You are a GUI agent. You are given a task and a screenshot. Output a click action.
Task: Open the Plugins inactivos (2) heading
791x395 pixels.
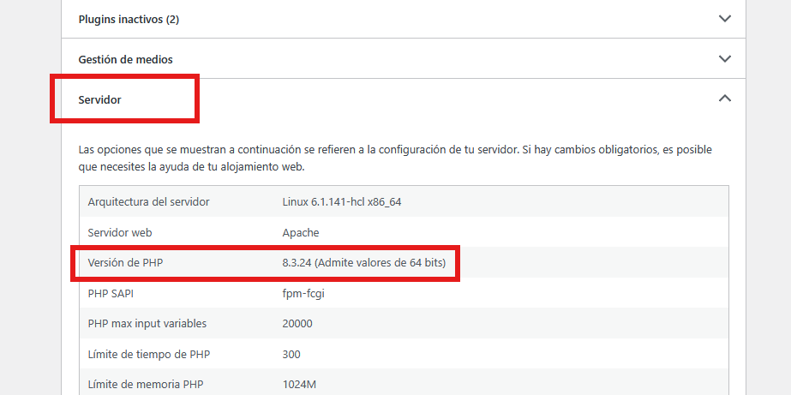(129, 20)
